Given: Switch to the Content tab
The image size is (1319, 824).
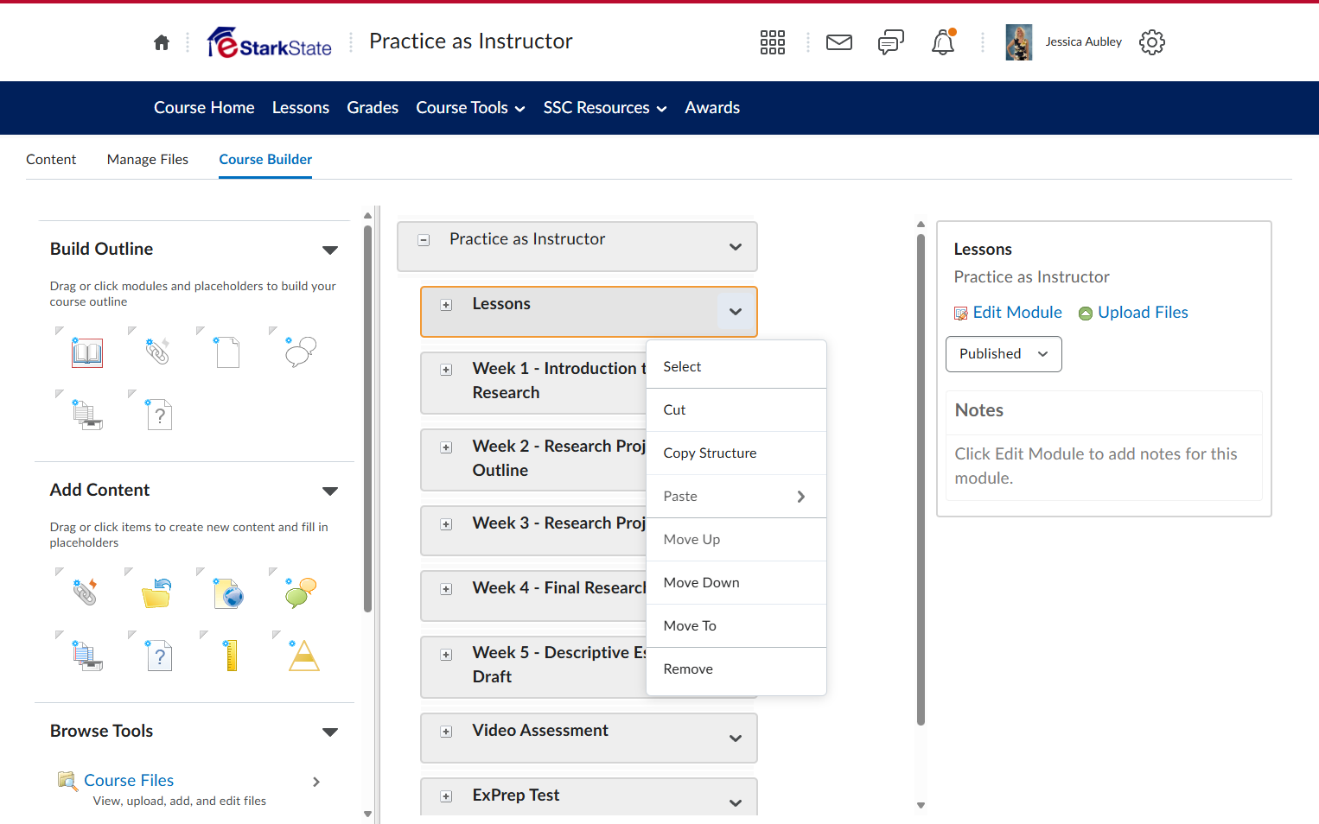Looking at the screenshot, I should 51,160.
